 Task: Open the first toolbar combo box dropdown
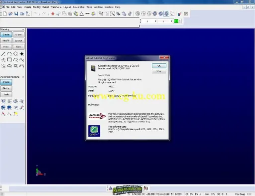(155, 21)
